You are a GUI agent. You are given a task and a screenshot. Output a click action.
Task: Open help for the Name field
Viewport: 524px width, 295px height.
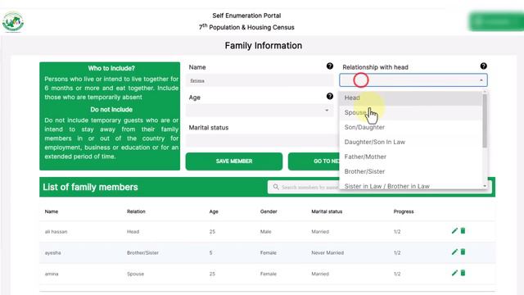tap(329, 66)
